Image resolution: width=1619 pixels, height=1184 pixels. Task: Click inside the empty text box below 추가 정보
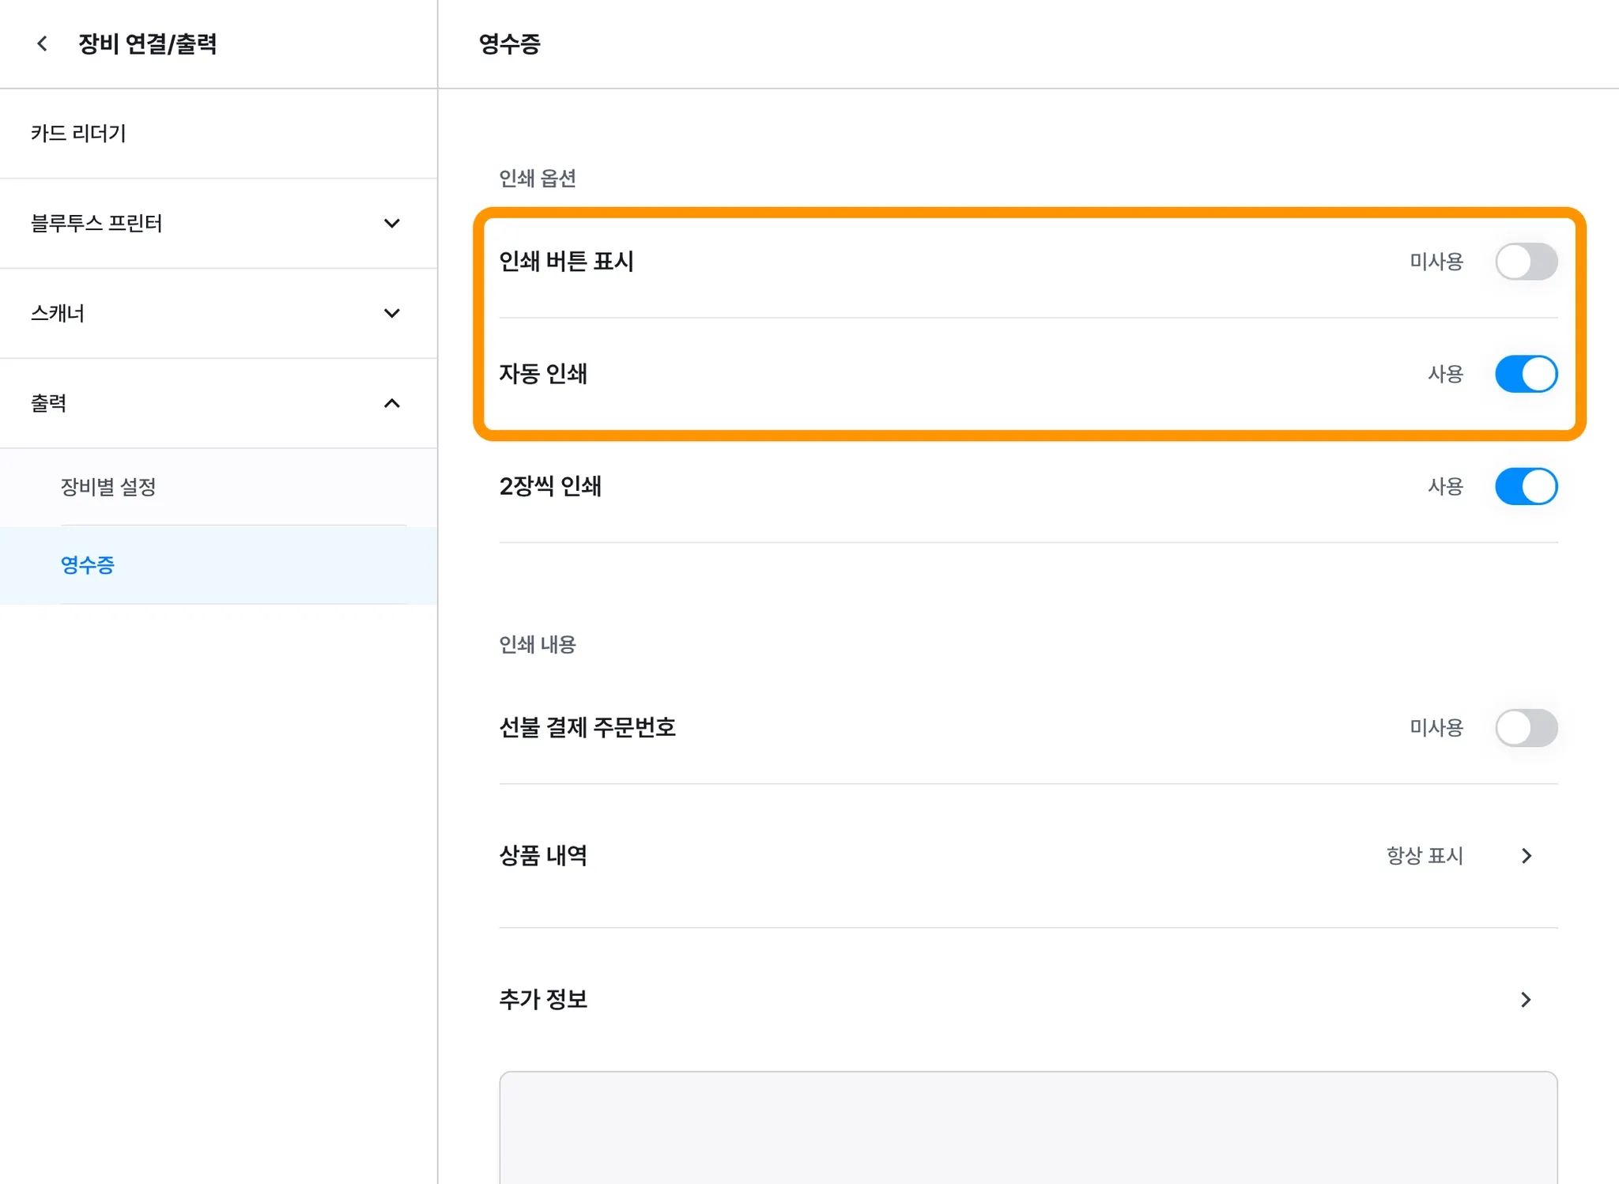pos(1028,1129)
